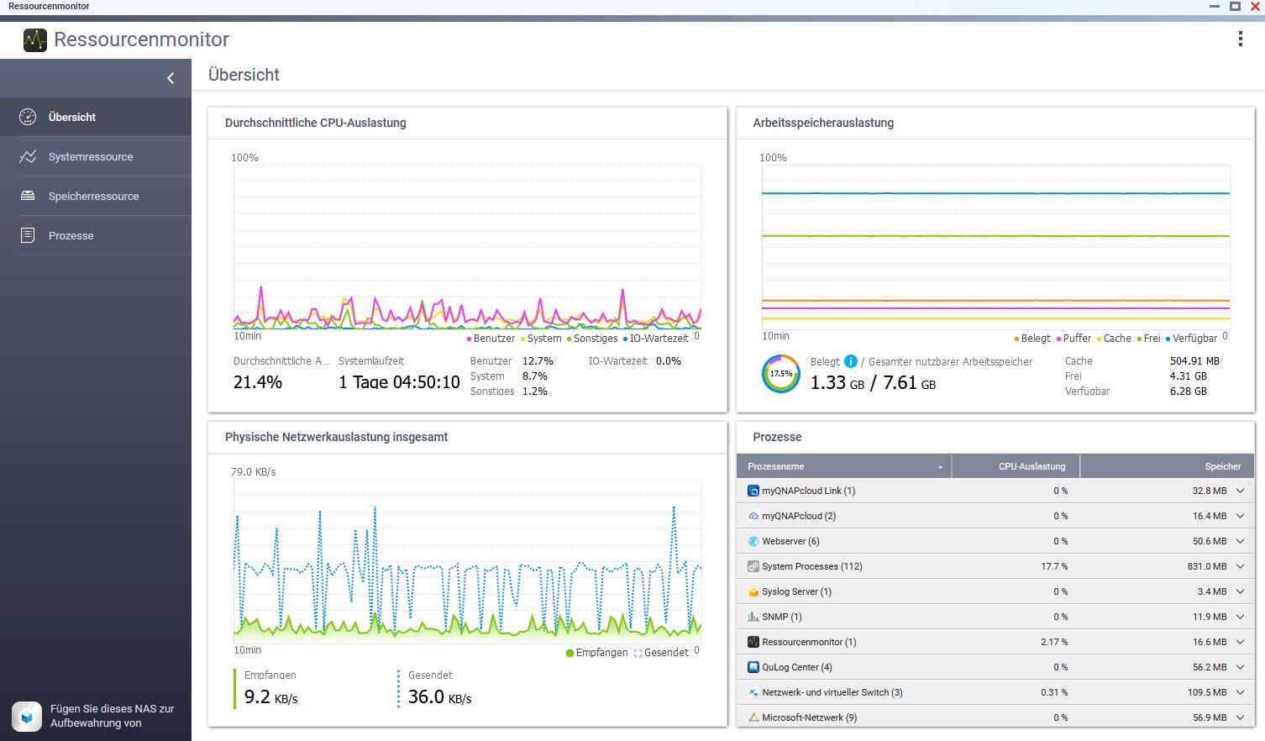Toggle Puffer series in memory legend
Viewport: 1265px width, 741px height.
[x=1073, y=339]
